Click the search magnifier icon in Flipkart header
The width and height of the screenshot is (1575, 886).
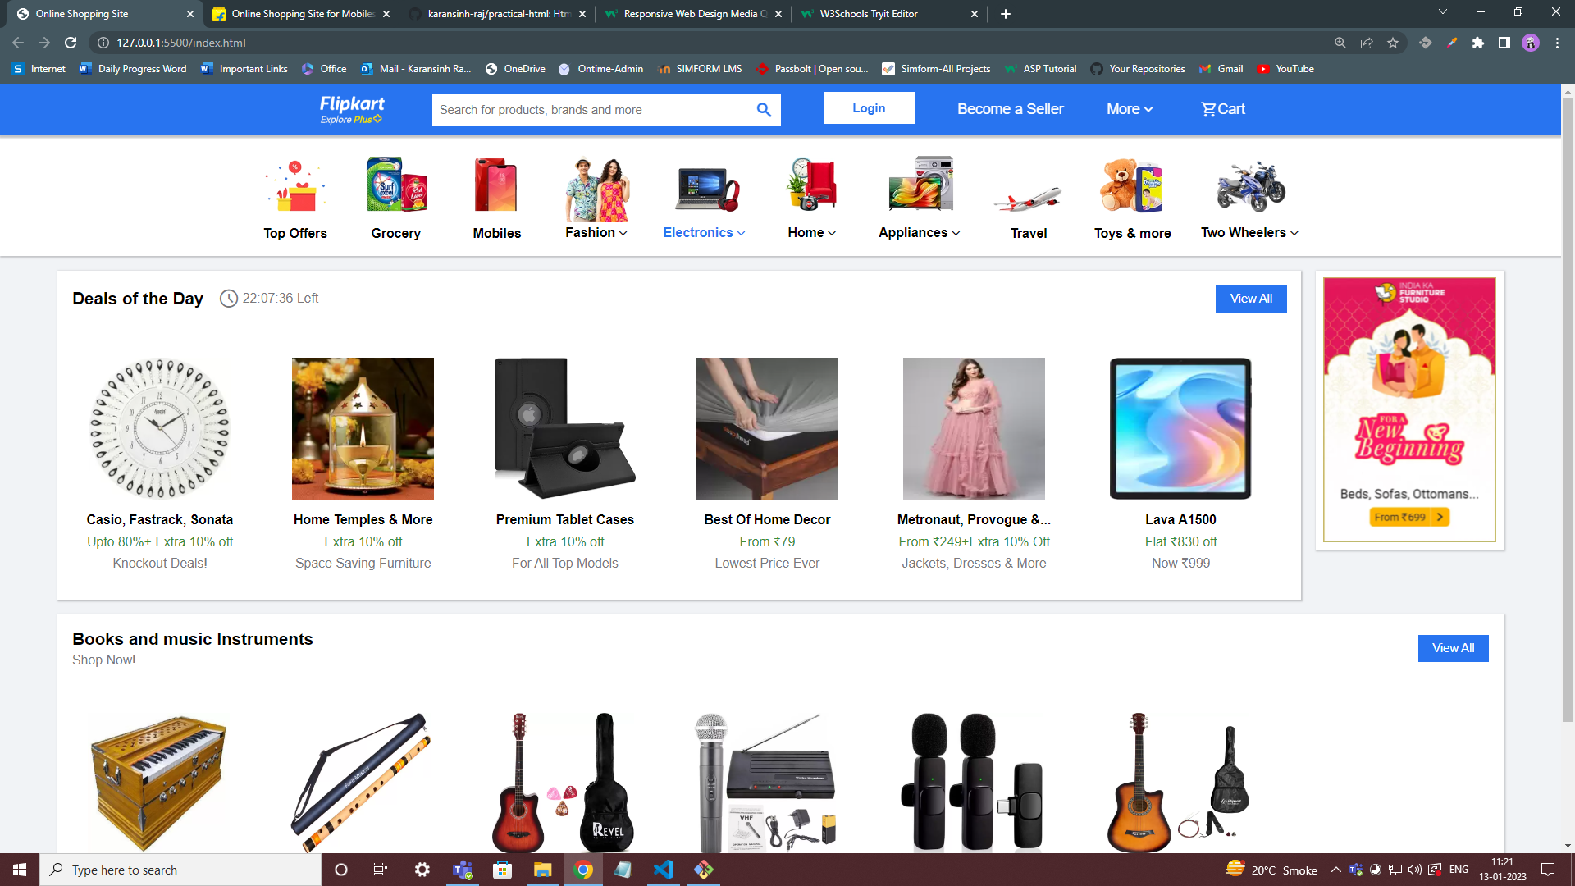click(x=764, y=110)
